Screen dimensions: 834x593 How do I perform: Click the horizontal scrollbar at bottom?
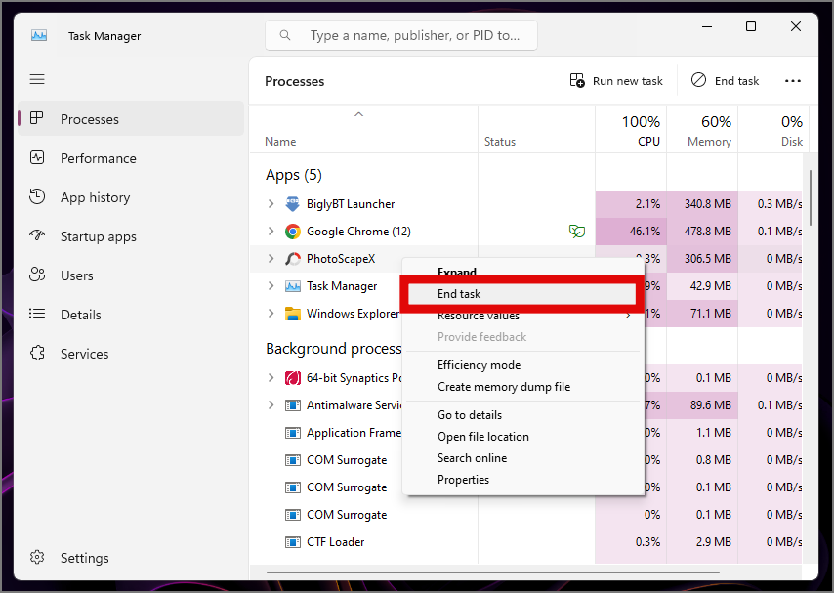click(x=492, y=572)
